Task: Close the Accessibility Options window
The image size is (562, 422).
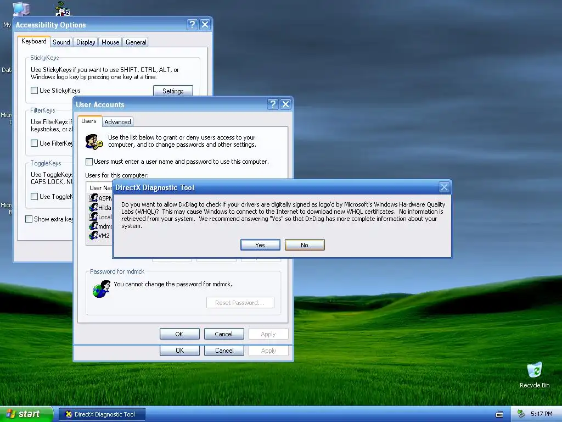Action: (x=205, y=24)
